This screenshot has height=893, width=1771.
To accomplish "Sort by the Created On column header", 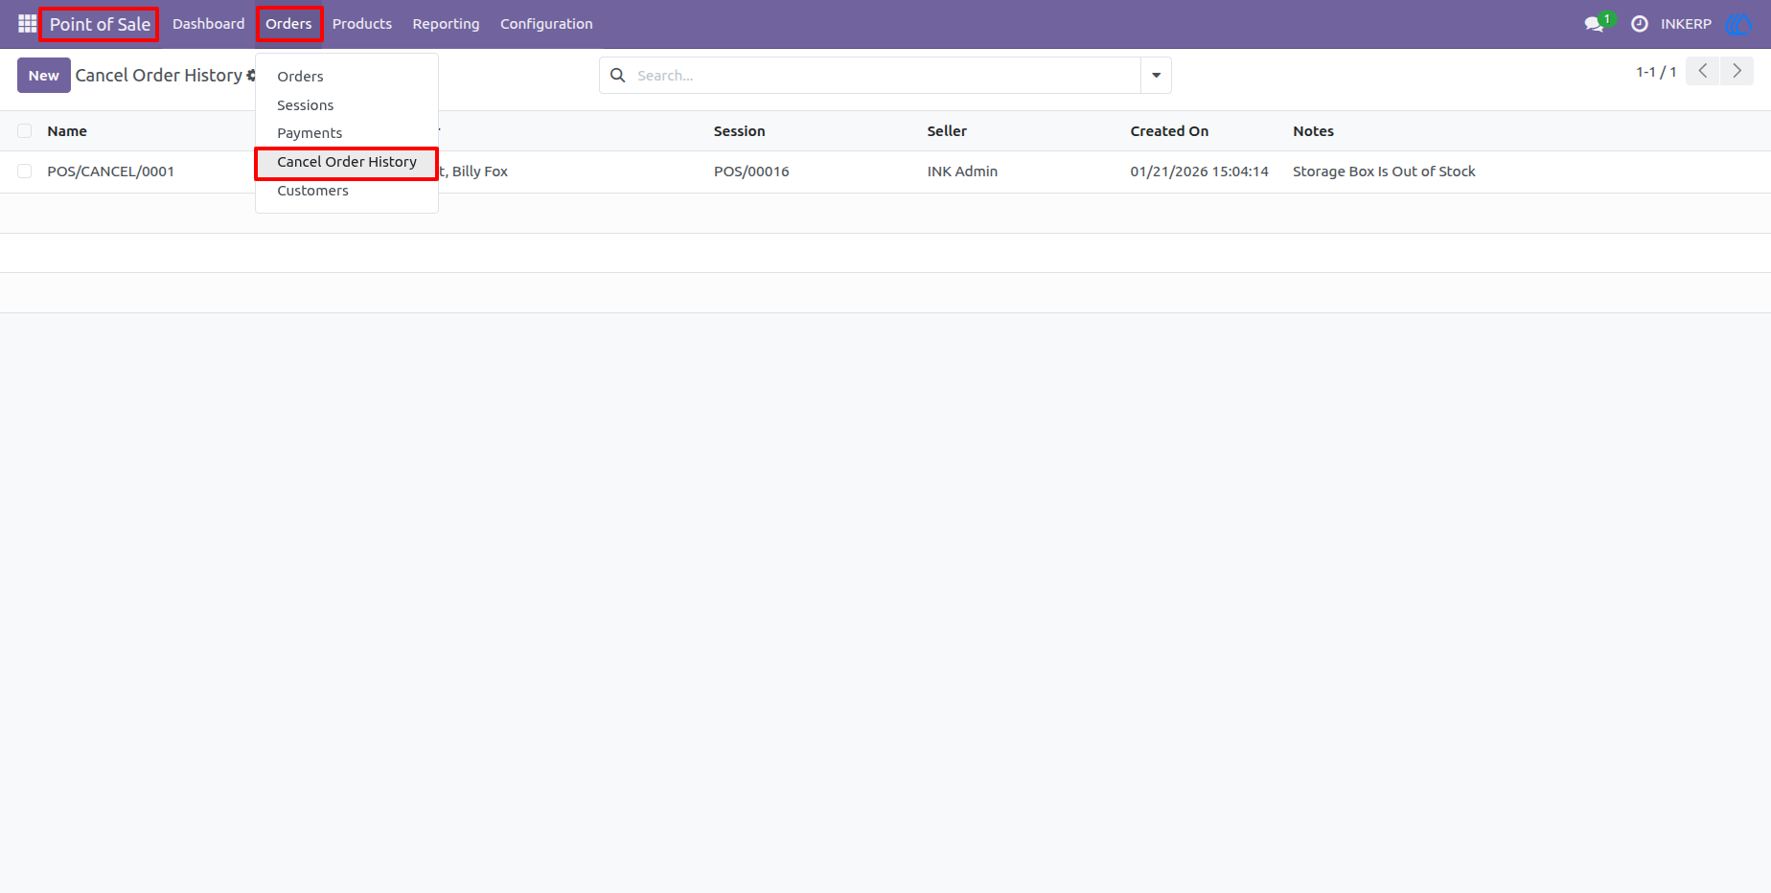I will 1169,131.
